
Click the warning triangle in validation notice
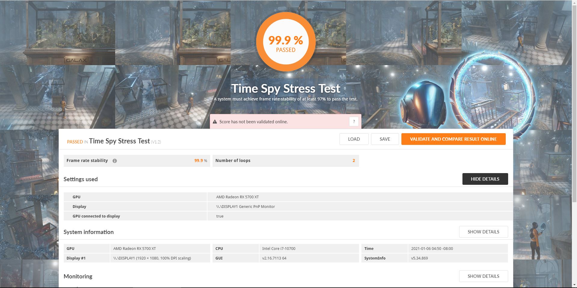(x=215, y=122)
